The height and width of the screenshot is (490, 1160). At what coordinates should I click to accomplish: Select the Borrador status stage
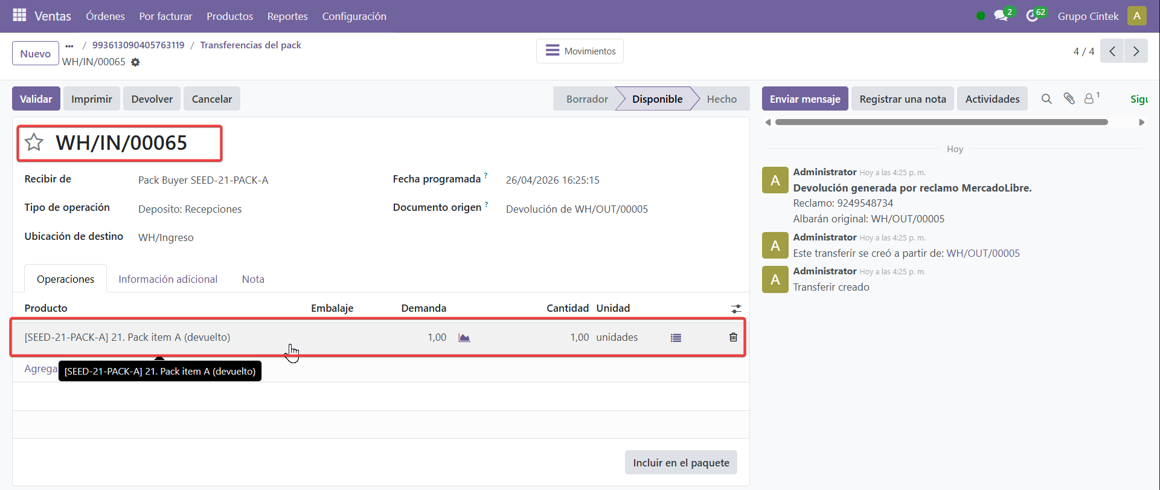(587, 99)
